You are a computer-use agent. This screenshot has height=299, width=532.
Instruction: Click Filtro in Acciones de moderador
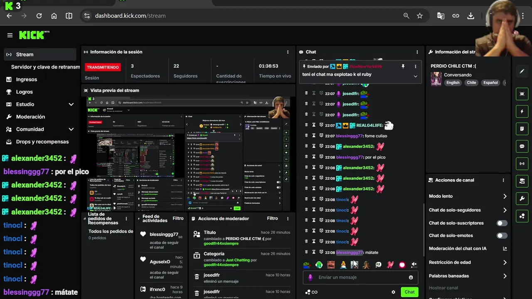pos(272,218)
